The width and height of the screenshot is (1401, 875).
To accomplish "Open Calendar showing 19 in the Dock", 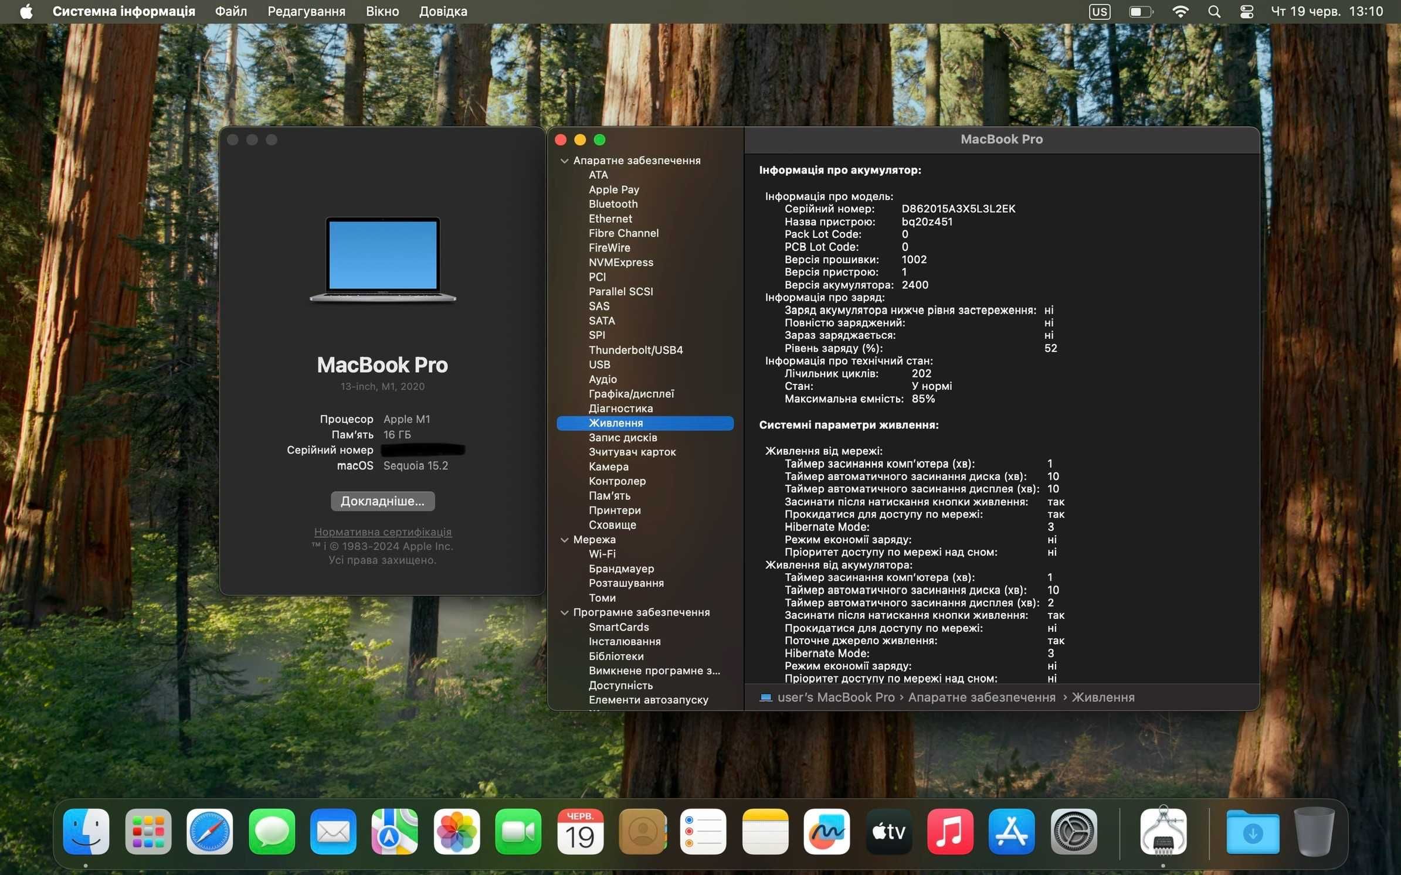I will [x=580, y=831].
